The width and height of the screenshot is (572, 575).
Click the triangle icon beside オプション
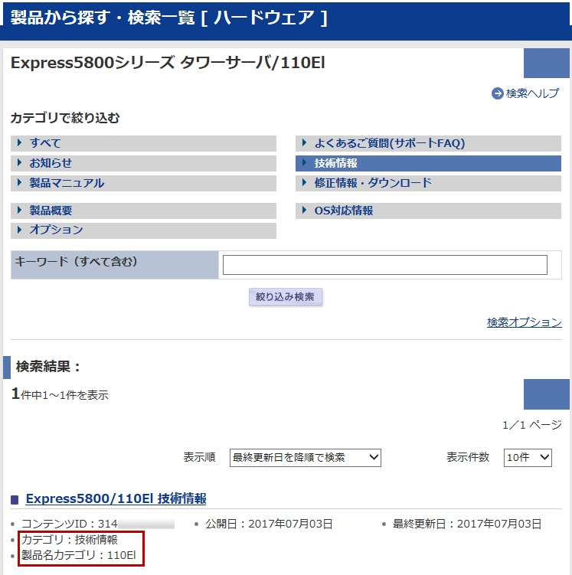[19, 230]
